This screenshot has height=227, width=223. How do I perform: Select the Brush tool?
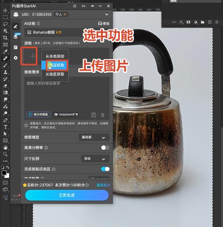click(x=5, y=65)
